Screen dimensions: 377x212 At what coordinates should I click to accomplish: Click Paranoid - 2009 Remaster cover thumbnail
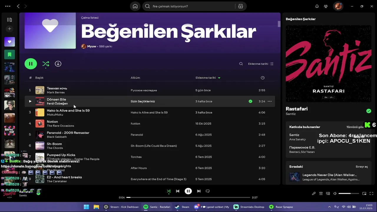[x=40, y=135]
